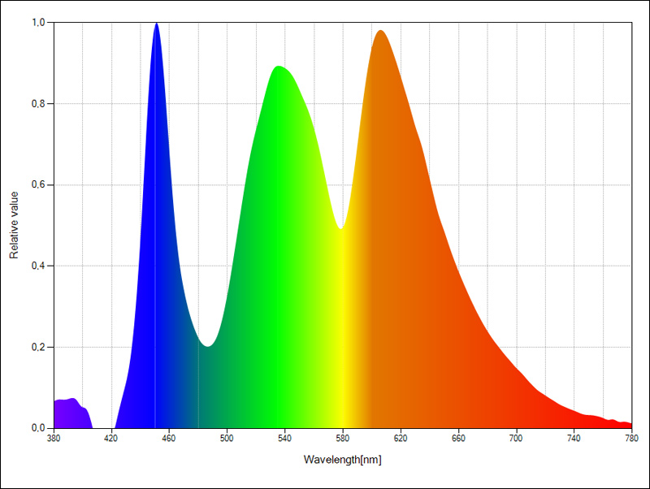The image size is (650, 489).
Task: Click the Wavelength[nm] axis title
Action: 342,460
